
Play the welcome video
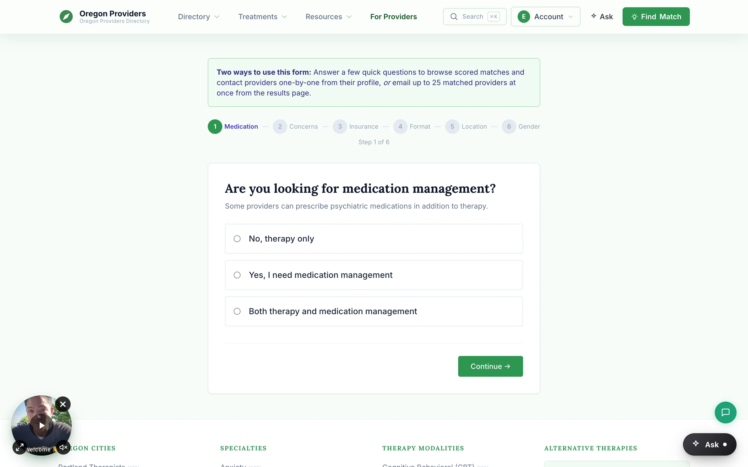click(42, 425)
